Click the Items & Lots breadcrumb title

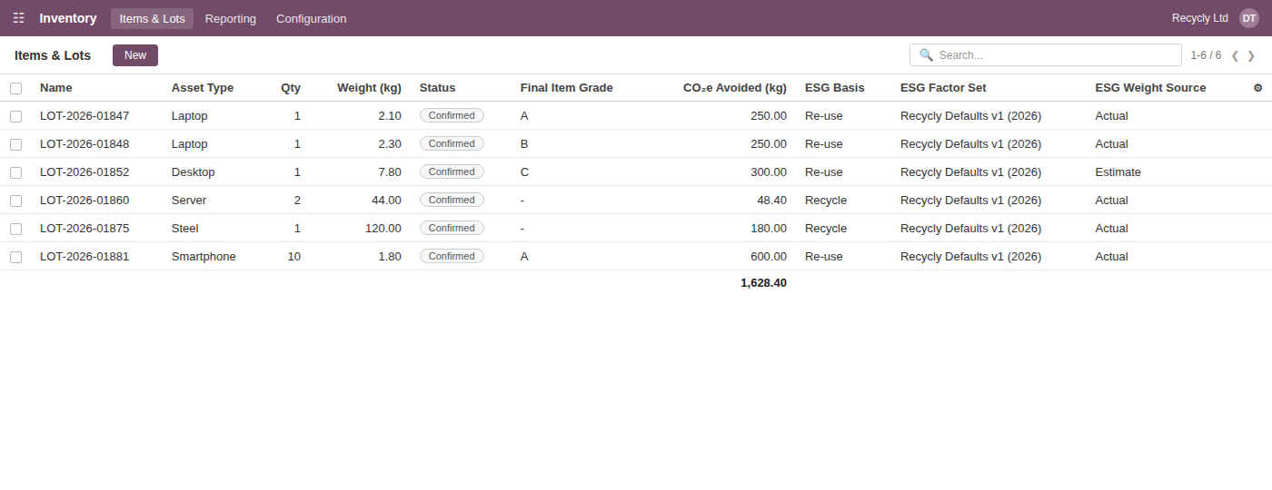[53, 55]
